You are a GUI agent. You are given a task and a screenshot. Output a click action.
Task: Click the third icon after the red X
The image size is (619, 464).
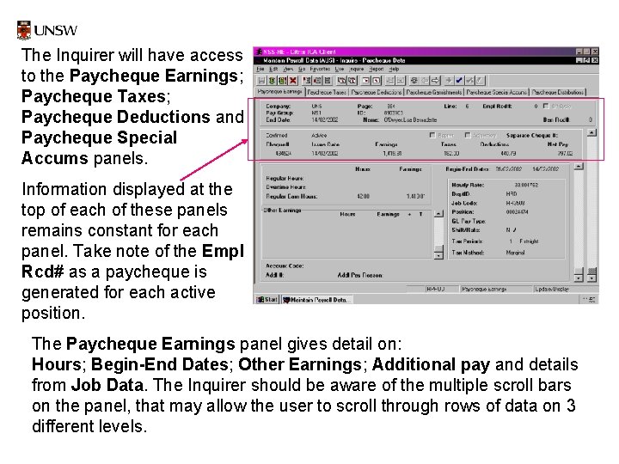[327, 81]
